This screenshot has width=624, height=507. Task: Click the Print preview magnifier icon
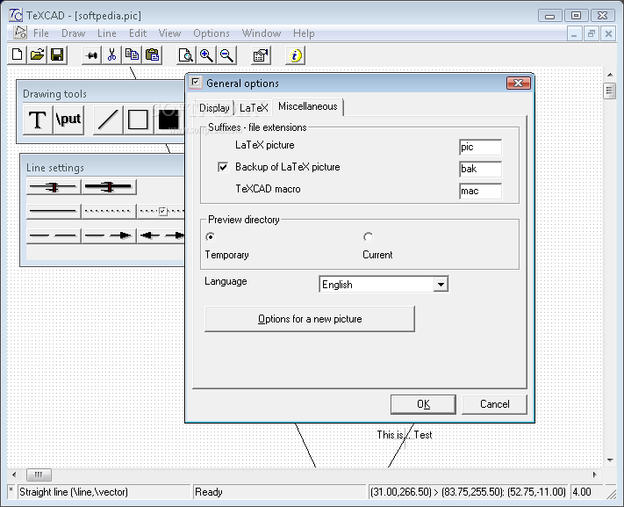tap(186, 55)
